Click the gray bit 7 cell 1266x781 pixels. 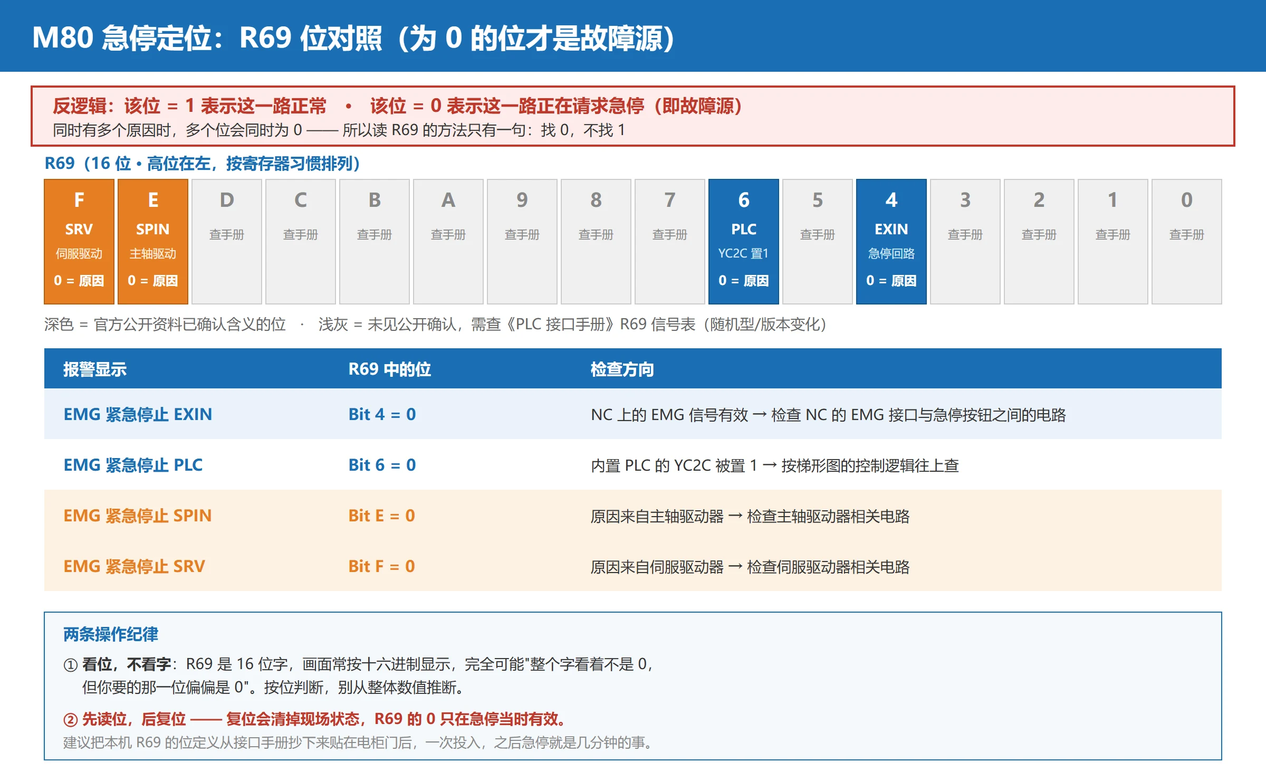pos(670,242)
